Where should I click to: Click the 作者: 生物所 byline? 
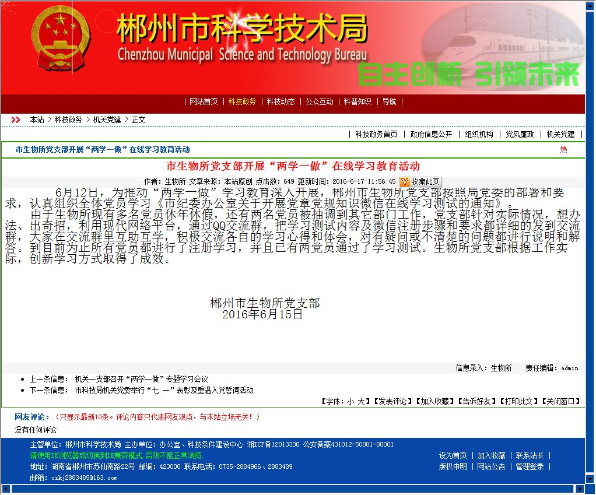(164, 182)
